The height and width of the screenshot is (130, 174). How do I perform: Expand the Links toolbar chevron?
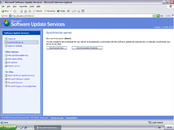coord(172,15)
